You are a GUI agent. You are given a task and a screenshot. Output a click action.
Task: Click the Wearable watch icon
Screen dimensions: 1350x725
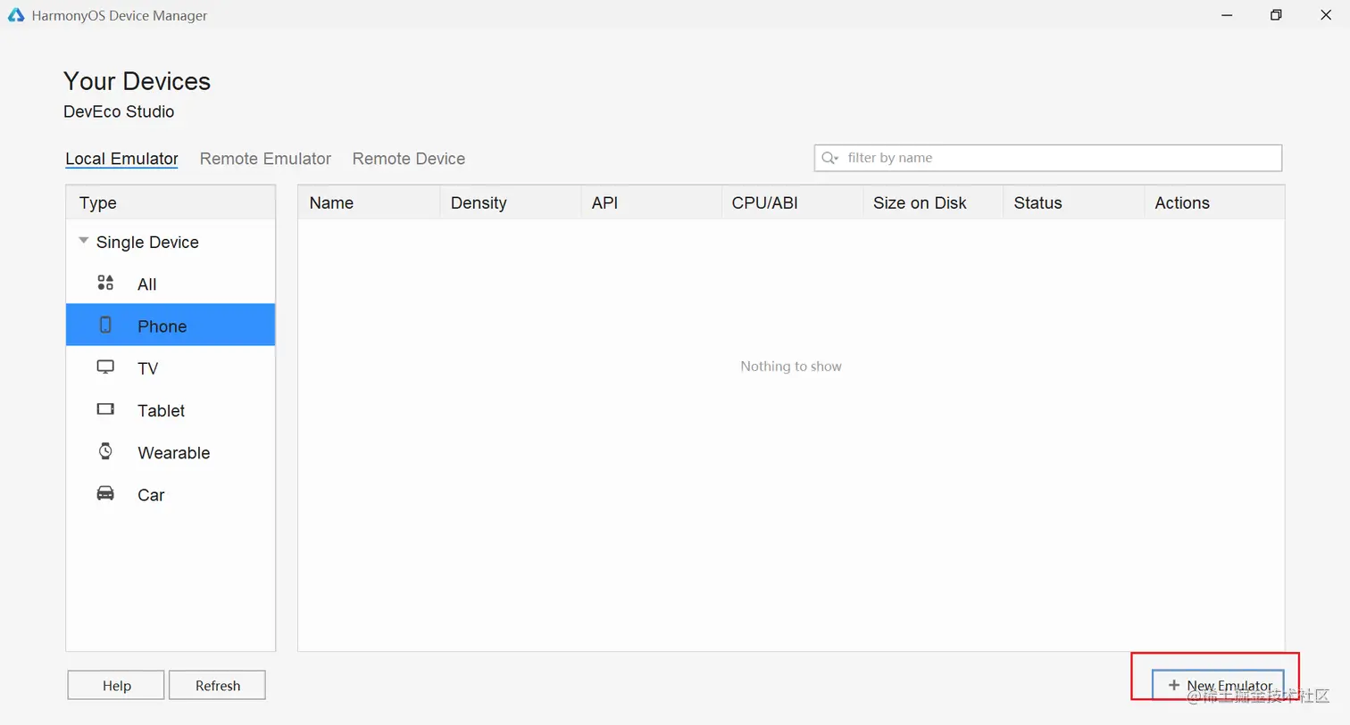tap(105, 451)
